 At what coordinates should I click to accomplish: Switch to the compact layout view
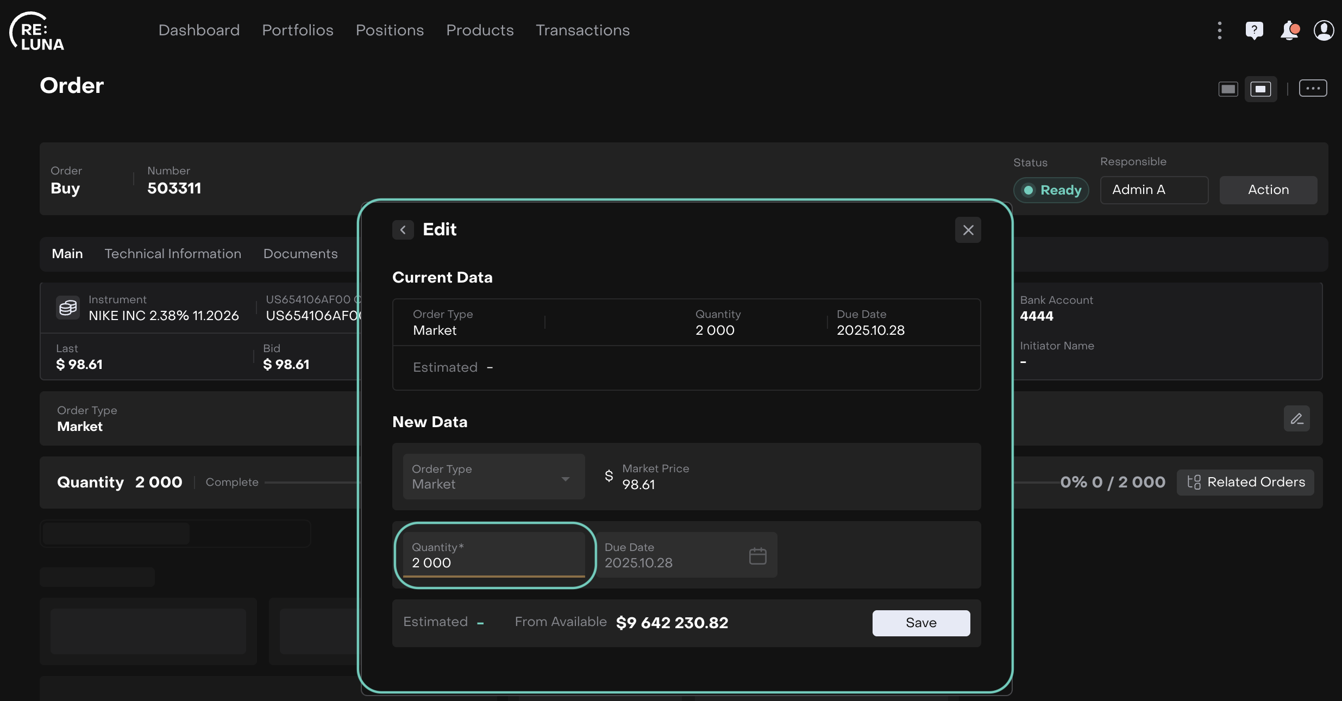coord(1261,89)
